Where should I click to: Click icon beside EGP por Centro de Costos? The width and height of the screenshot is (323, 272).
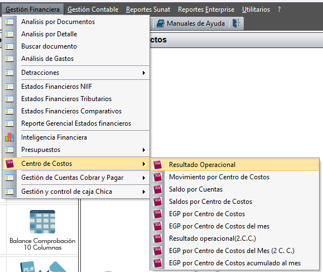coord(157,214)
